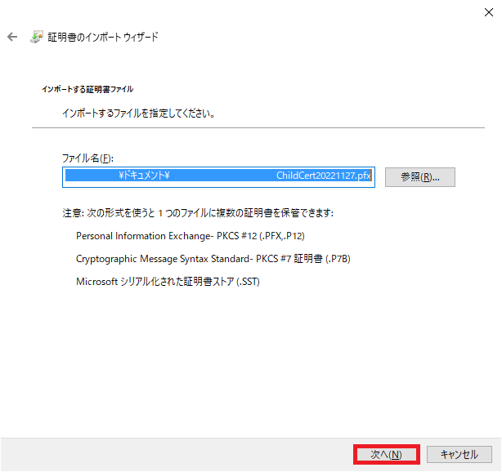This screenshot has width=502, height=472.
Task: Go back with the arrow icon
Action: [12, 37]
